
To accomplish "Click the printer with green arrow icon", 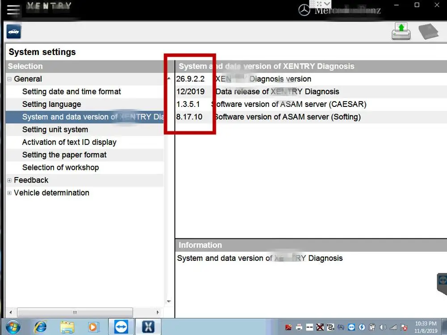I will point(401,31).
